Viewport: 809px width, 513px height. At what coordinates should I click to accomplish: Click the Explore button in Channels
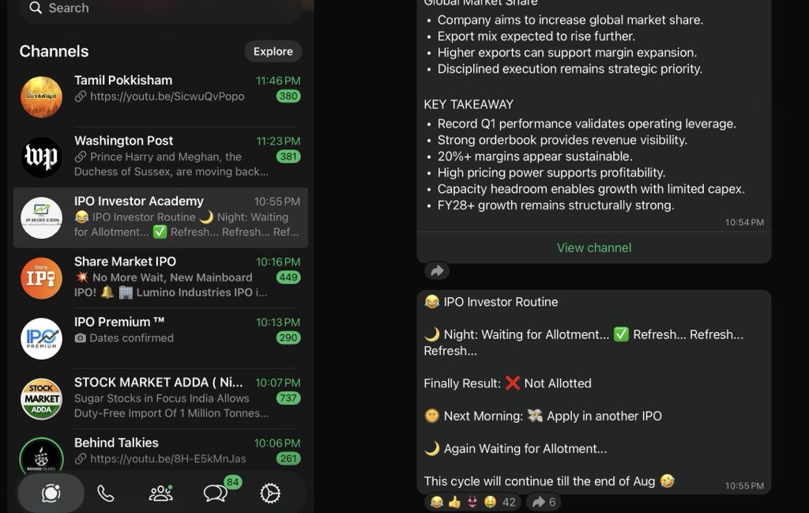pos(273,51)
